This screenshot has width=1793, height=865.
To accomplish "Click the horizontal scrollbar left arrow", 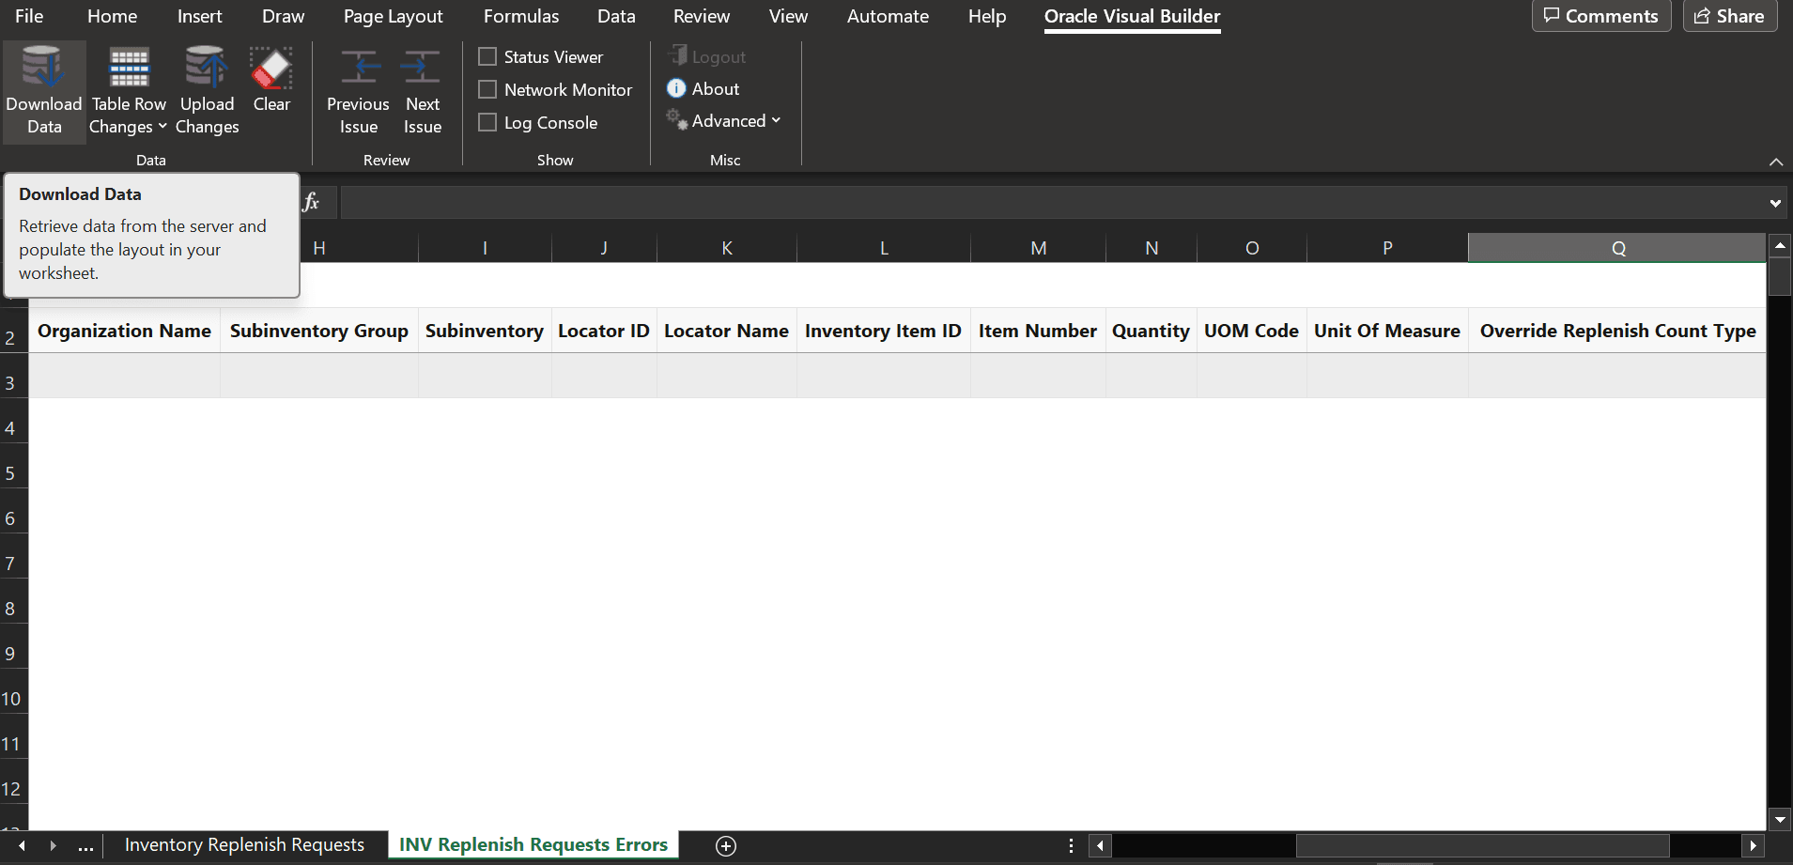I will click(1100, 845).
